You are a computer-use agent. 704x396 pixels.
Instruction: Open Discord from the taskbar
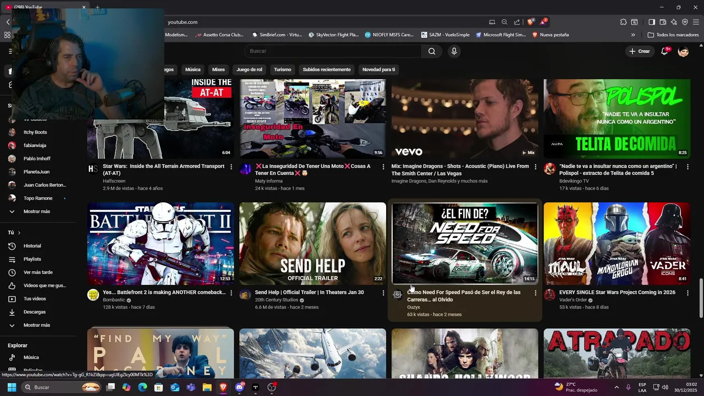click(x=239, y=387)
